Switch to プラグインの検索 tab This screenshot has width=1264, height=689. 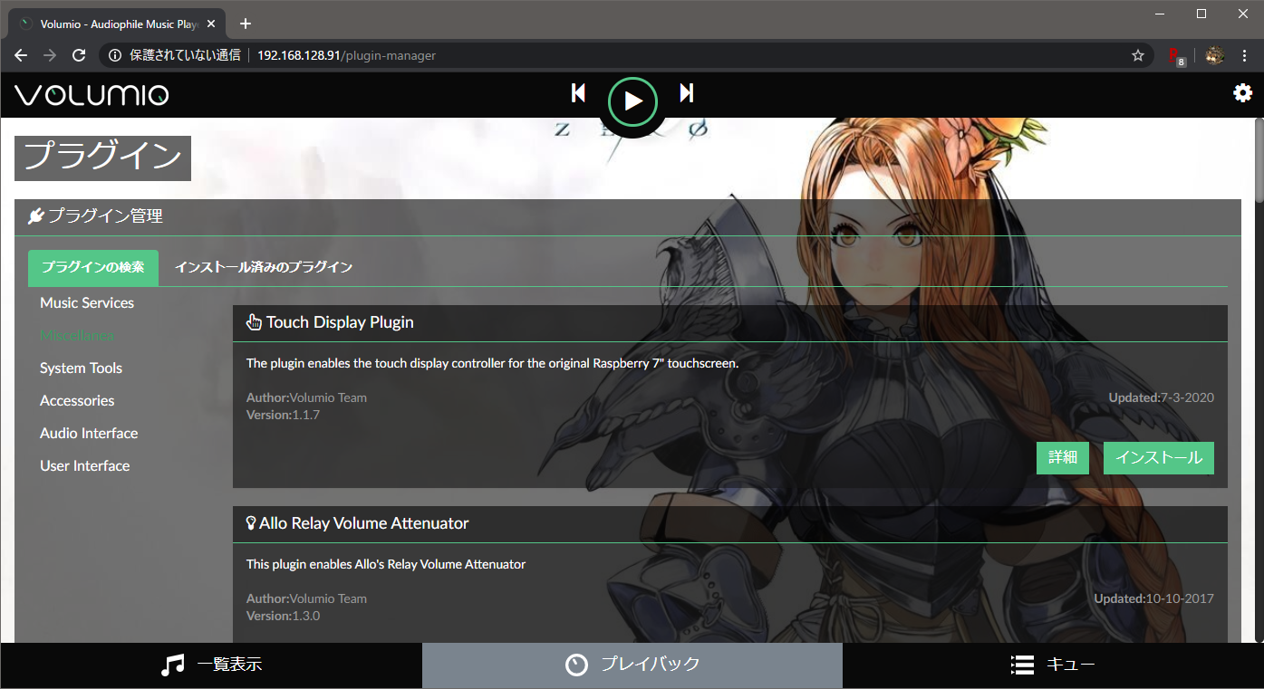pyautogui.click(x=93, y=267)
